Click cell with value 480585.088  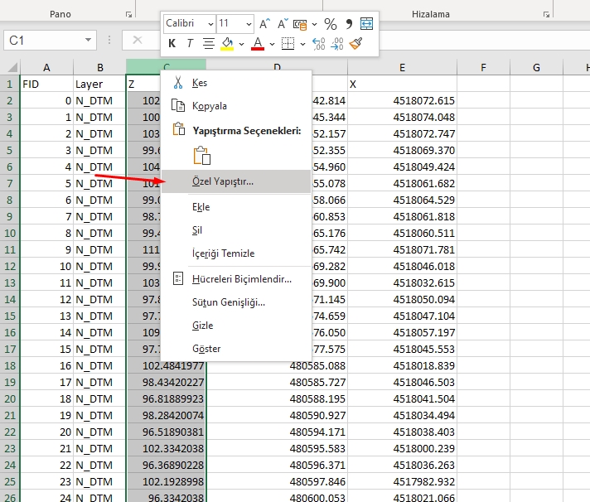click(277, 365)
